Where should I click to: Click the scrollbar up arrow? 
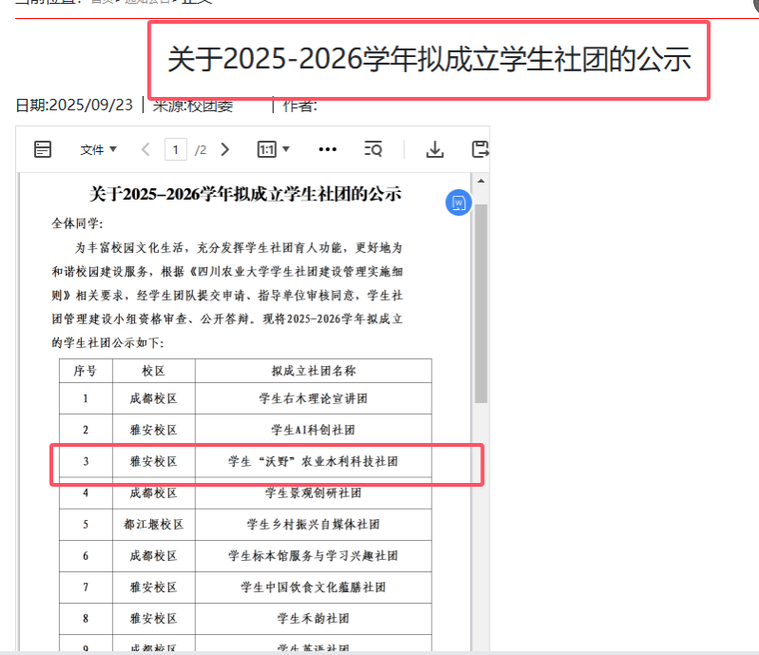pyautogui.click(x=481, y=181)
